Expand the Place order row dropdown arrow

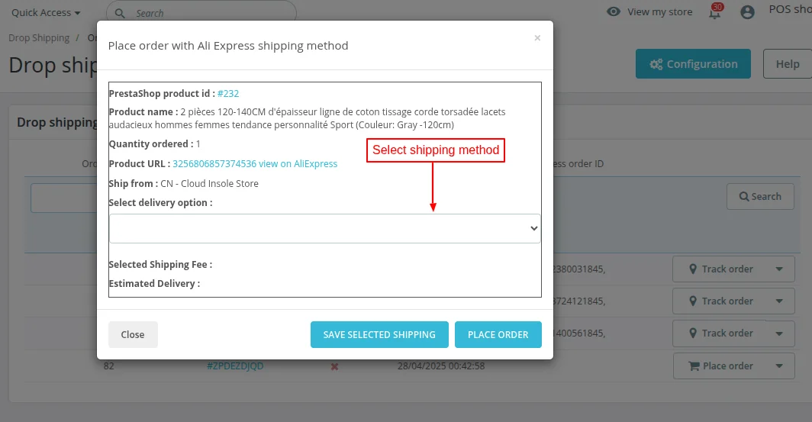(779, 366)
